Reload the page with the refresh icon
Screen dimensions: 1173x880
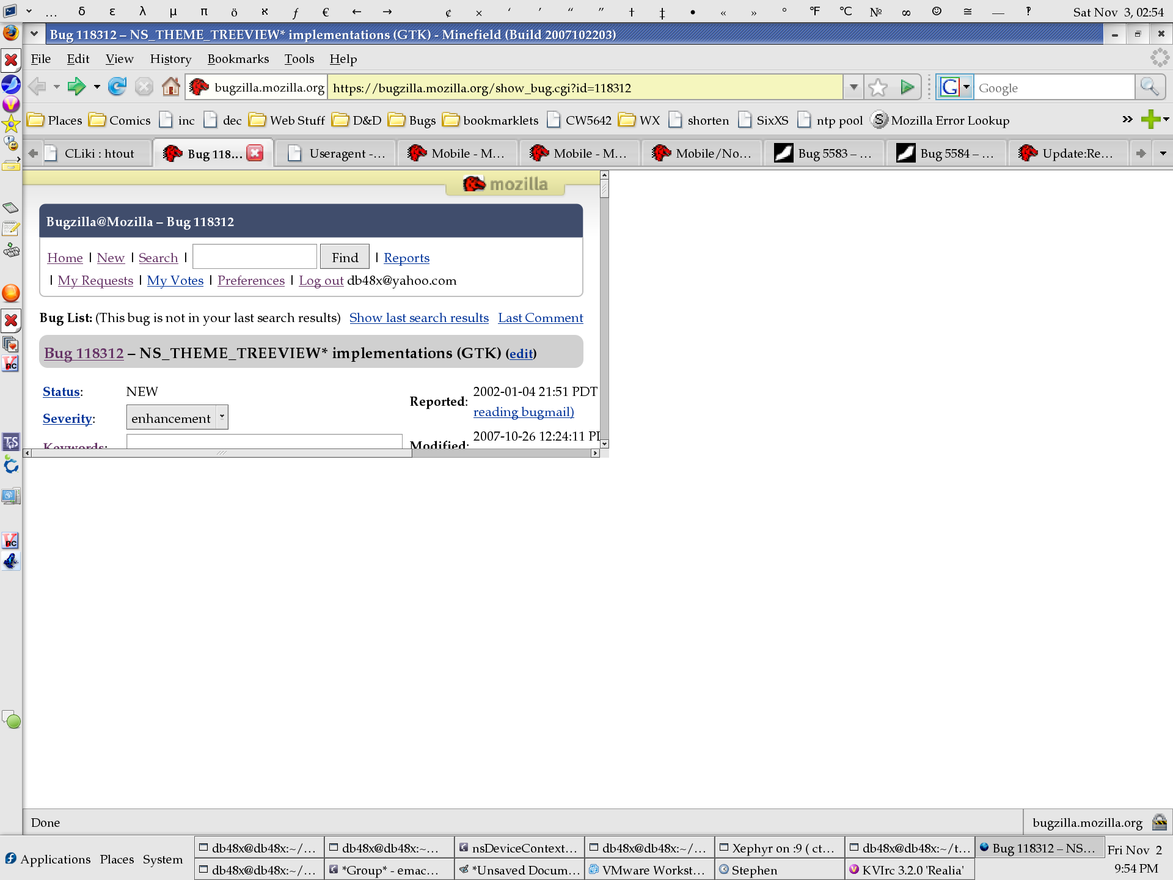117,87
